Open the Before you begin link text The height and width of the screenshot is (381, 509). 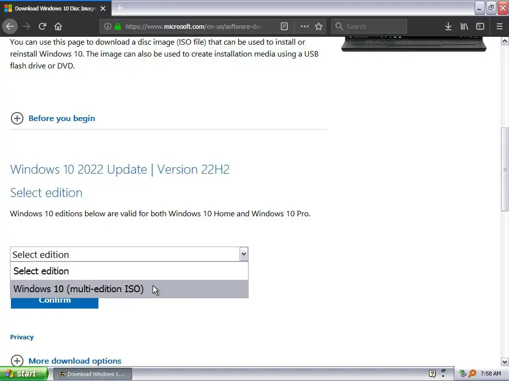tap(62, 118)
